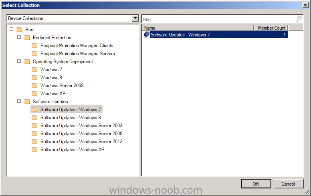Click the Software Updates - Windows 7 folder icon
The image size is (311, 196).
(34, 110)
